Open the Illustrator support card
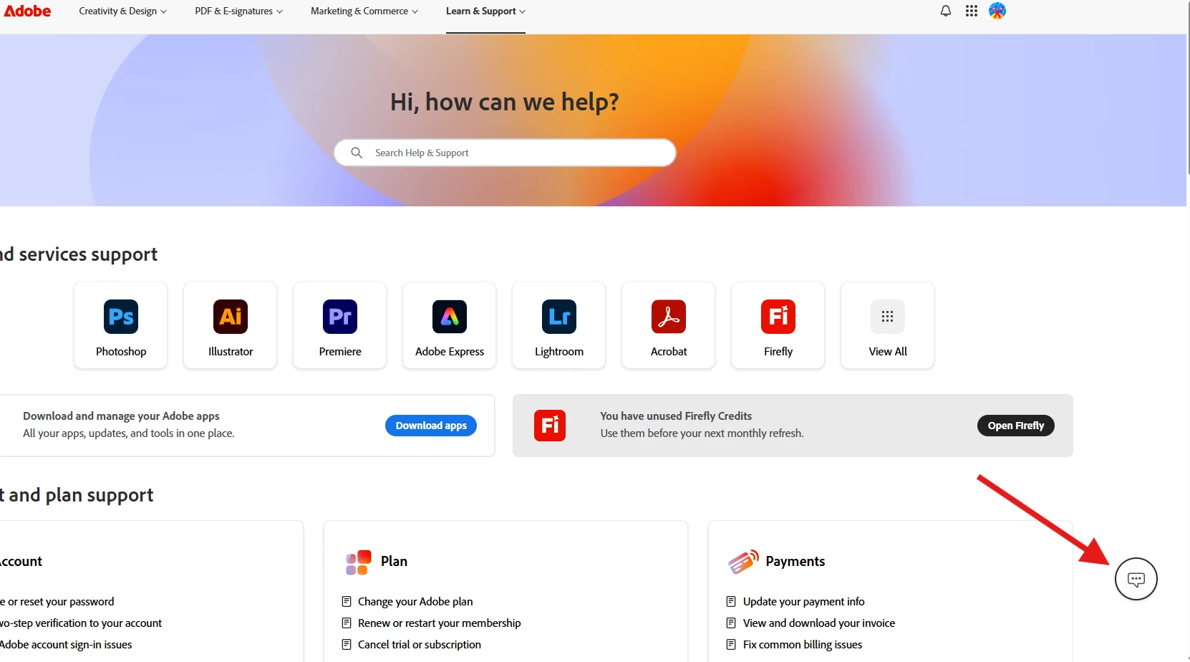The width and height of the screenshot is (1190, 662). (231, 325)
